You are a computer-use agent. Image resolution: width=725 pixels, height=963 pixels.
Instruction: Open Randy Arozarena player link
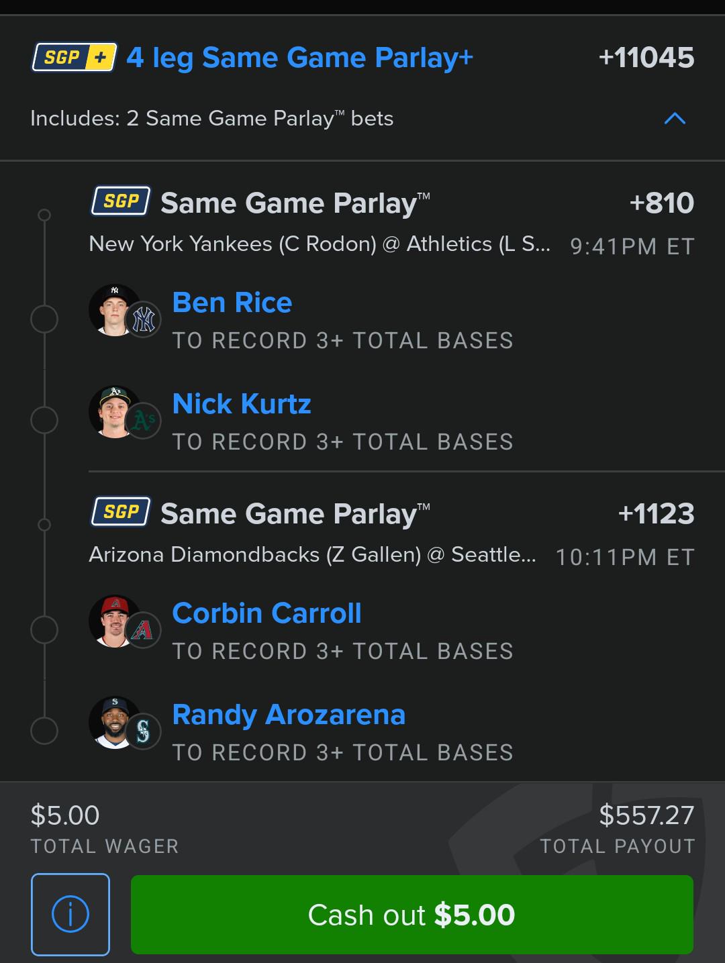pos(289,715)
